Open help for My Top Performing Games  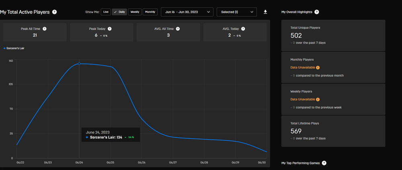324,163
